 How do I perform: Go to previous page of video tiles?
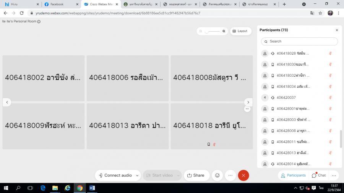(7, 102)
